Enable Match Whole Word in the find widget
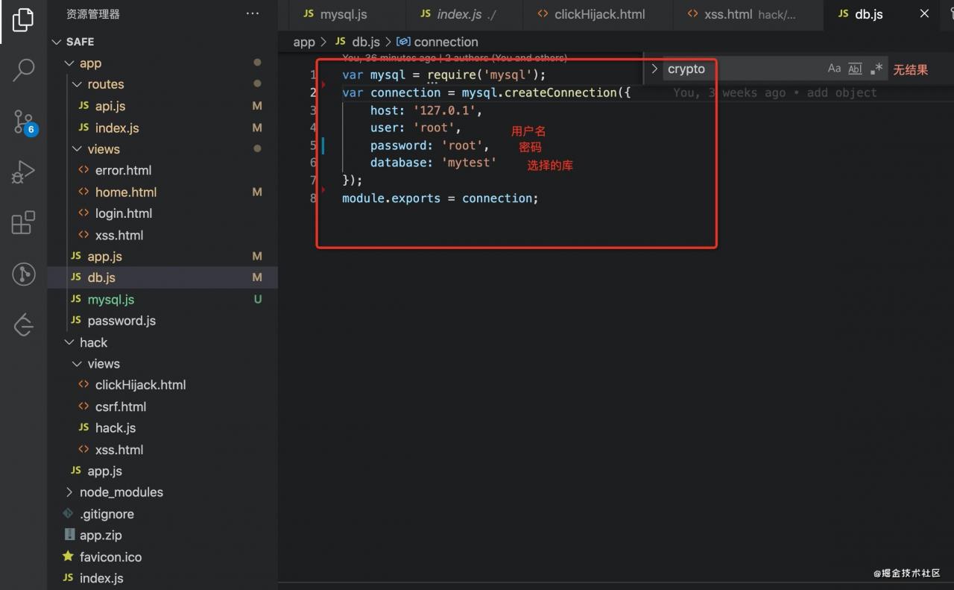Image resolution: width=954 pixels, height=590 pixels. tap(854, 68)
